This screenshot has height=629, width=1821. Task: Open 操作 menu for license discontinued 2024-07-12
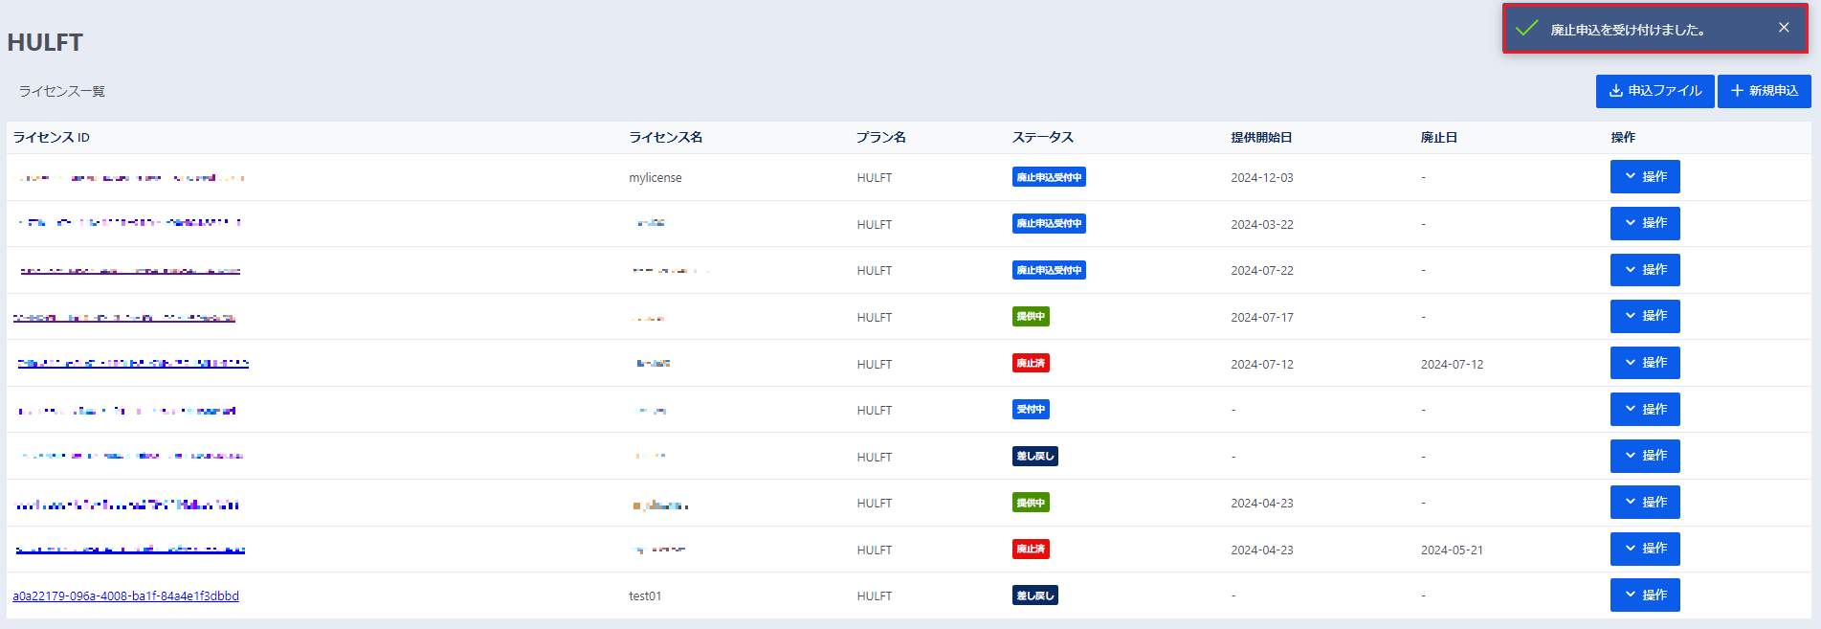(x=1644, y=363)
